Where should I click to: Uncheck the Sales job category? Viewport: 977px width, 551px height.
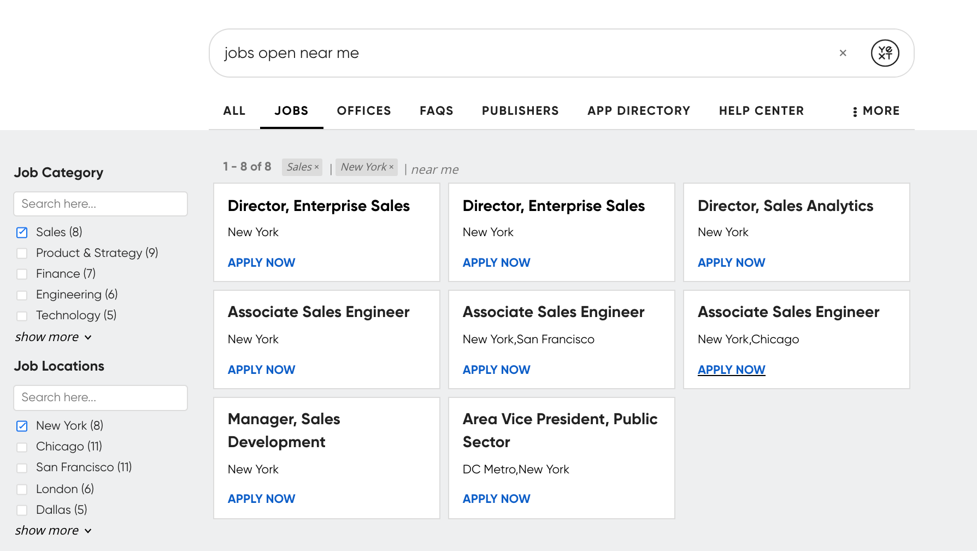pyautogui.click(x=22, y=232)
